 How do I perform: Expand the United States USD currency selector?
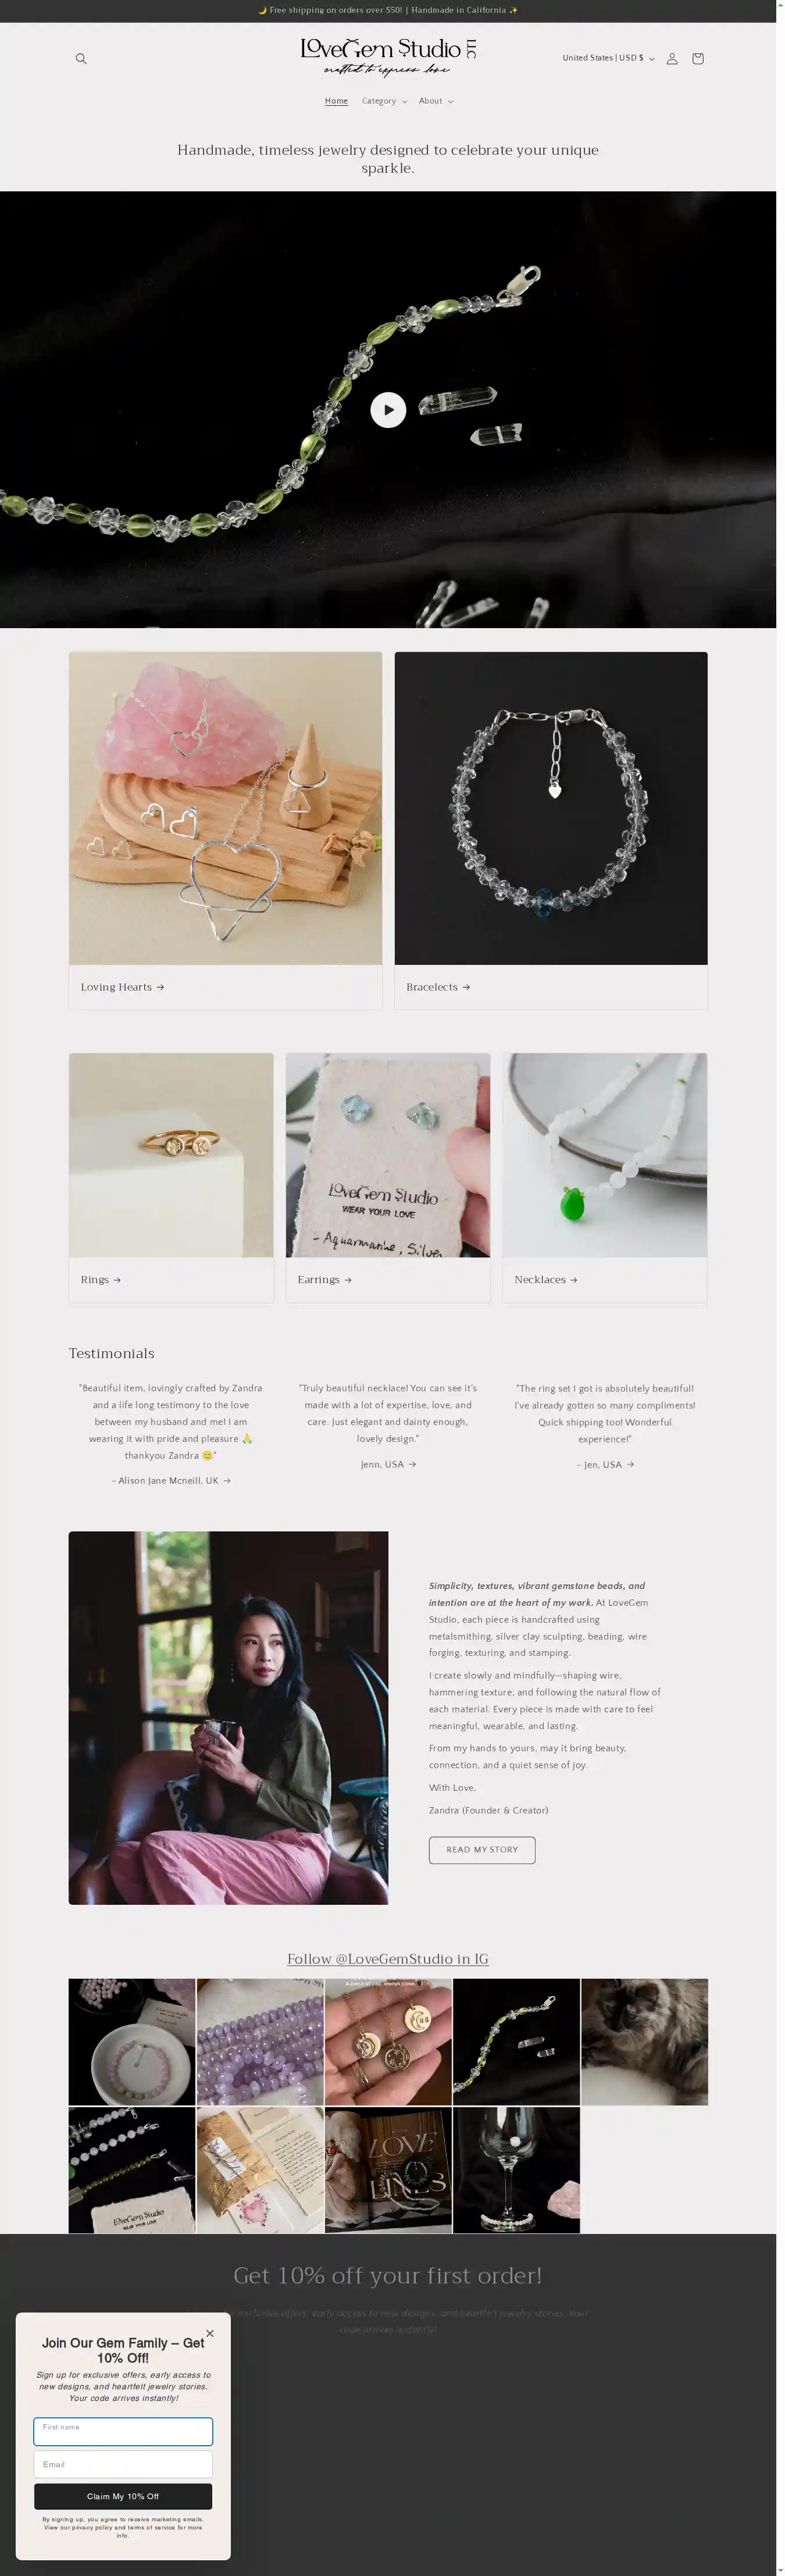(608, 58)
